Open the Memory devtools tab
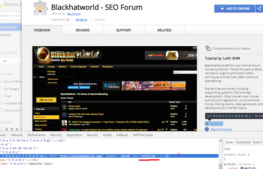 click(x=56, y=135)
